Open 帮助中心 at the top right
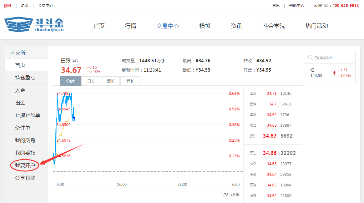This screenshot has height=203, width=364. 296,5
